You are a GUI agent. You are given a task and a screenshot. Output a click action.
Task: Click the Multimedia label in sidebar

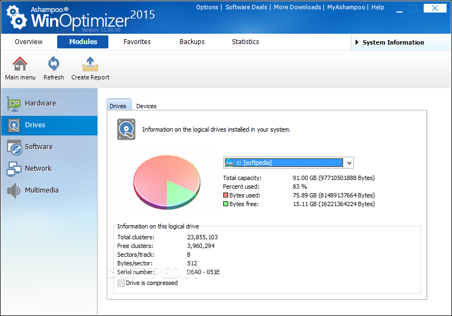pyautogui.click(x=42, y=190)
